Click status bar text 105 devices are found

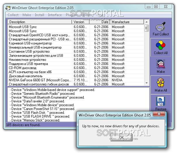pos(23,125)
